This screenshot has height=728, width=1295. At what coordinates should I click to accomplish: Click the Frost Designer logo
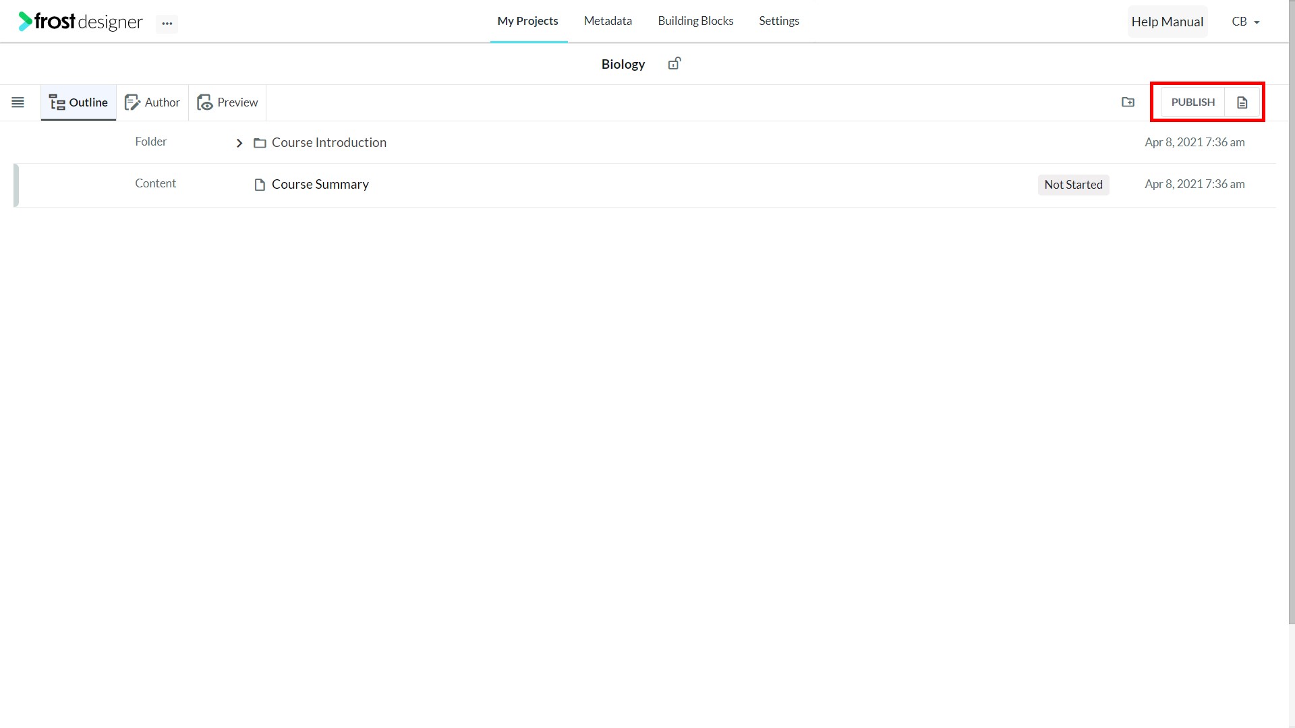pos(80,22)
